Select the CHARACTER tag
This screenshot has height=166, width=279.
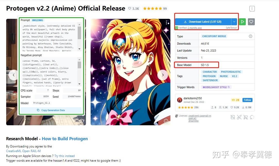point(210,72)
